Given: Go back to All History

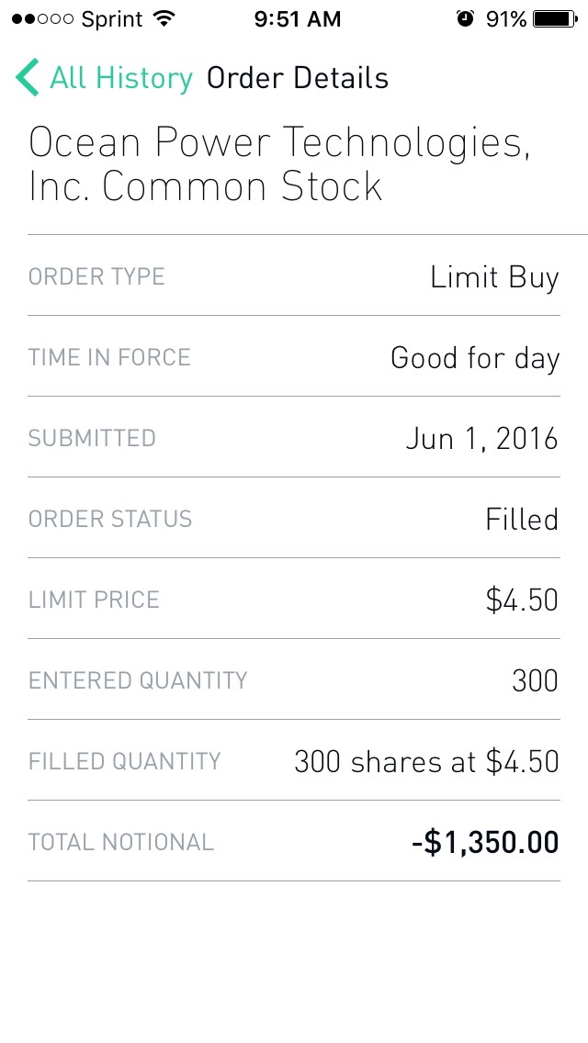Looking at the screenshot, I should click(121, 78).
